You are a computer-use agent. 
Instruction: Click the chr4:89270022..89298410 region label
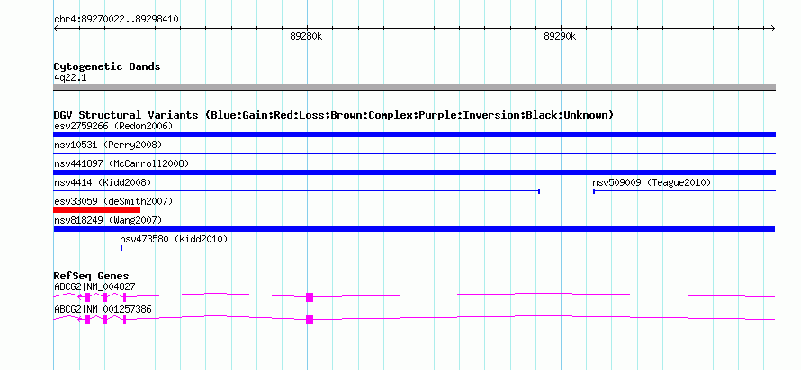tap(116, 20)
